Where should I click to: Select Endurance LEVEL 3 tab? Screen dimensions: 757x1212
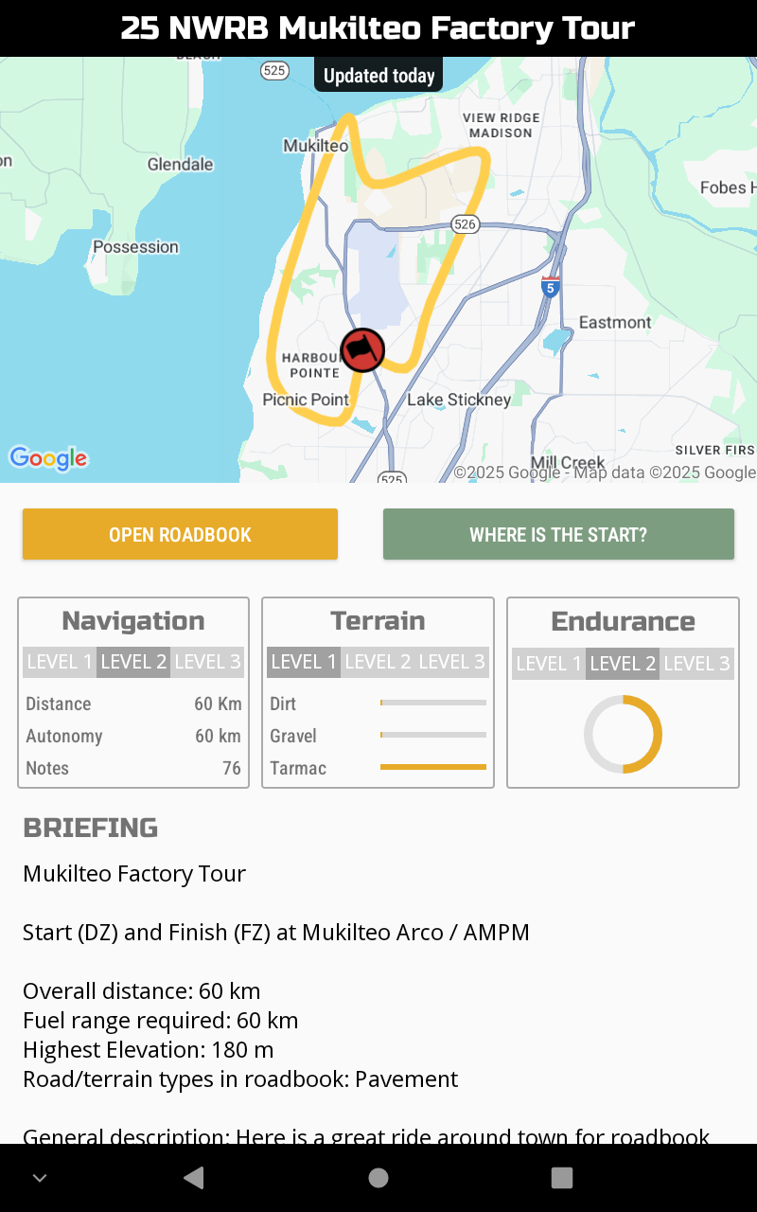pos(696,664)
